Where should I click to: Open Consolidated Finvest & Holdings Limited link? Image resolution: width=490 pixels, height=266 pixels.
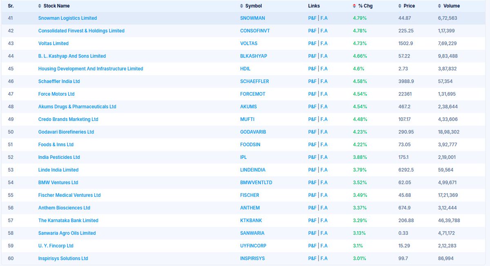pos(81,31)
